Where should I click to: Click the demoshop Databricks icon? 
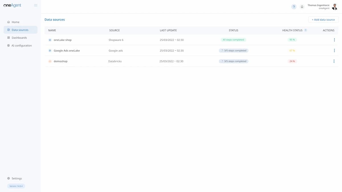50,61
